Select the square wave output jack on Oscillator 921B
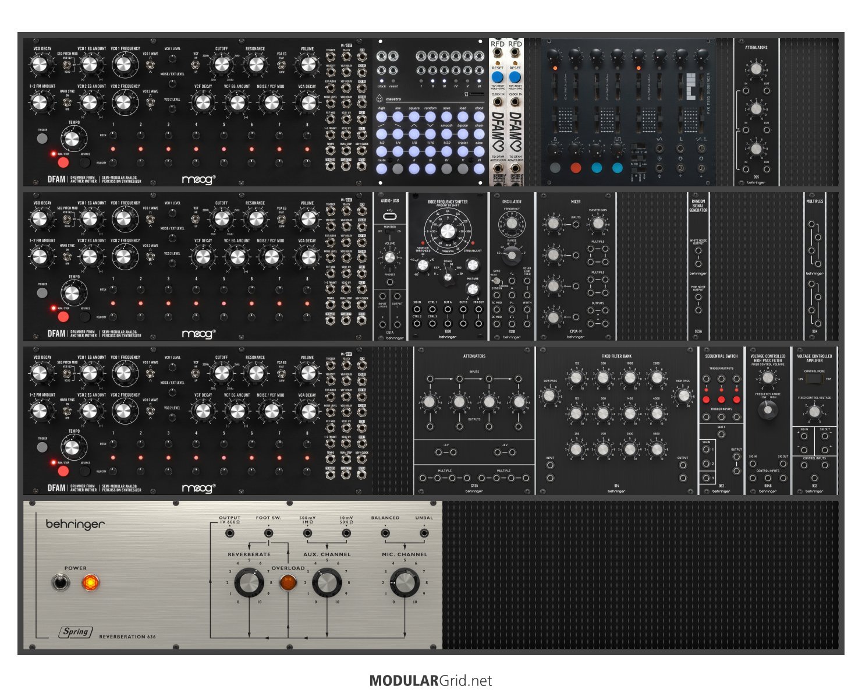This screenshot has height=693, width=862. click(x=512, y=324)
